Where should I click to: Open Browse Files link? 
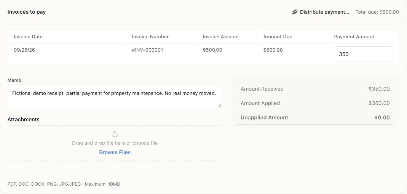click(x=115, y=152)
